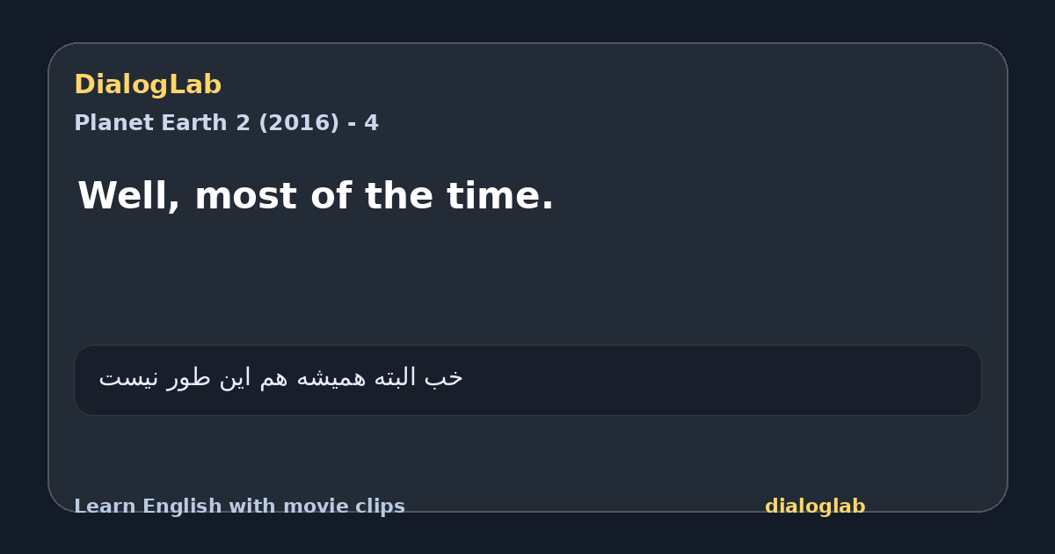The image size is (1055, 554).
Task: Click the Persian translation box
Action: (527, 380)
